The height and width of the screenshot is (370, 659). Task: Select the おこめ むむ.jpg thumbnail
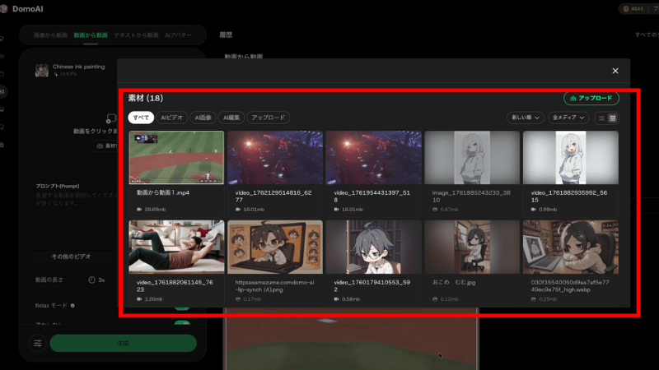coord(471,246)
